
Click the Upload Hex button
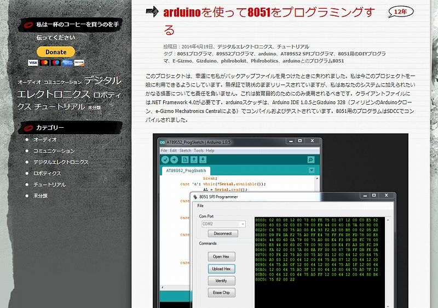[221, 269]
